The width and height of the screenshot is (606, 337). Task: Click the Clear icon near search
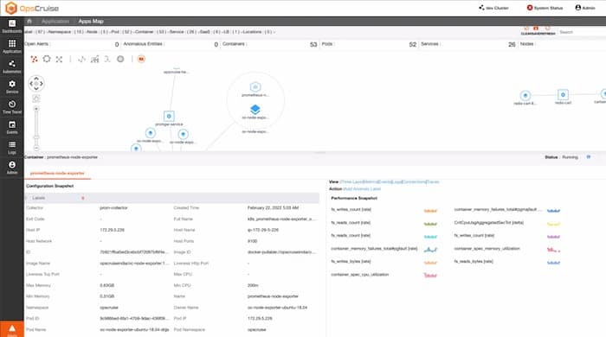pyautogui.click(x=526, y=29)
